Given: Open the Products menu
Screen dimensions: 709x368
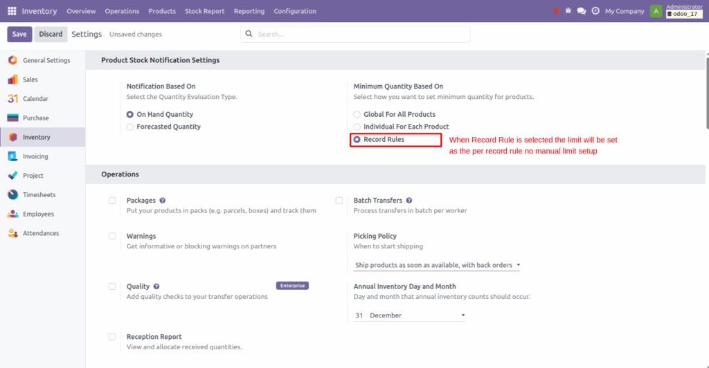Looking at the screenshot, I should click(x=162, y=11).
